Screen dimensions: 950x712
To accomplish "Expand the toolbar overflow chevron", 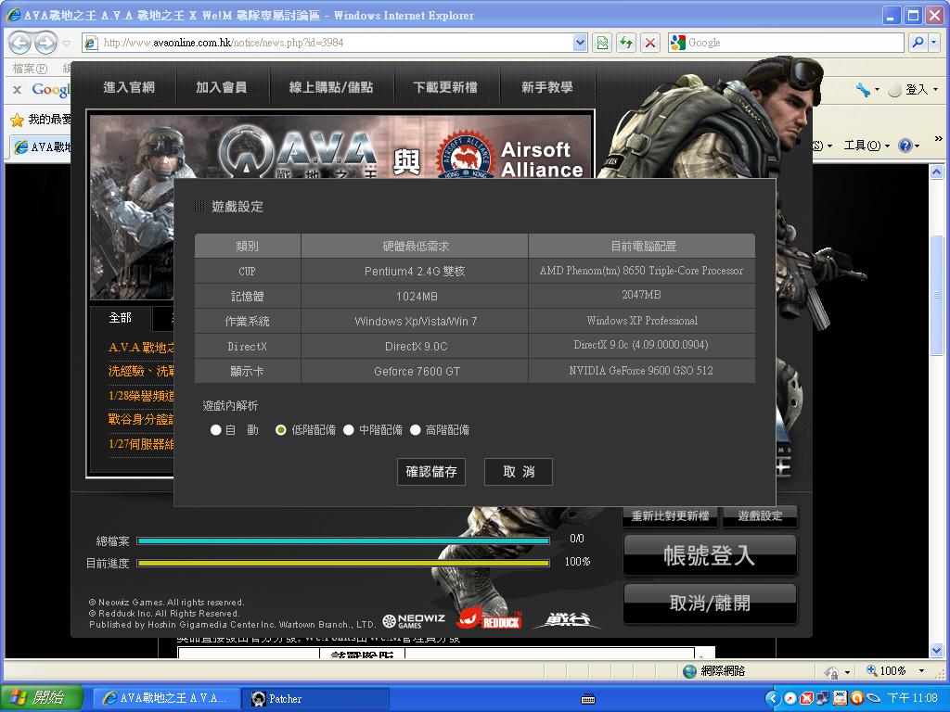I will [938, 139].
